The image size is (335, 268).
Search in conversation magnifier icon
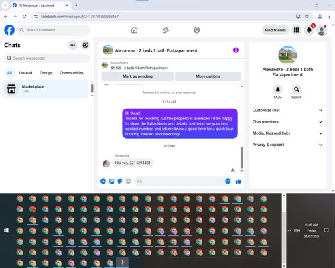tap(297, 90)
